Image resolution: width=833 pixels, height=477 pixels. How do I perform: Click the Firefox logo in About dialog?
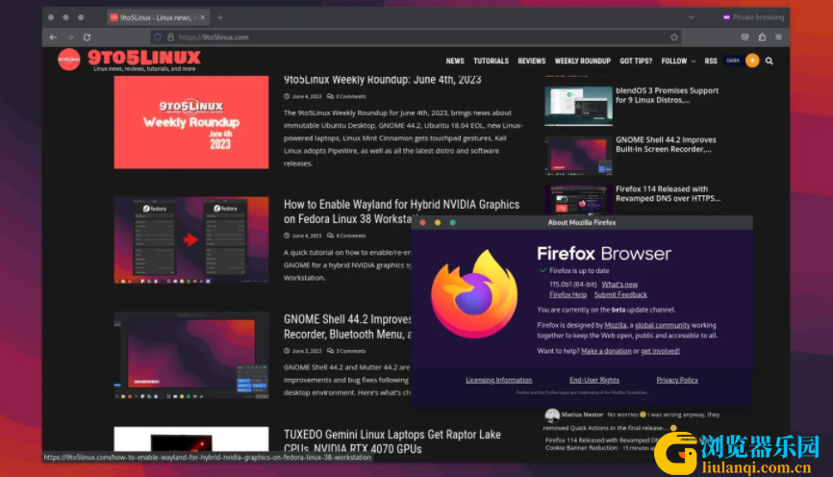tap(474, 295)
